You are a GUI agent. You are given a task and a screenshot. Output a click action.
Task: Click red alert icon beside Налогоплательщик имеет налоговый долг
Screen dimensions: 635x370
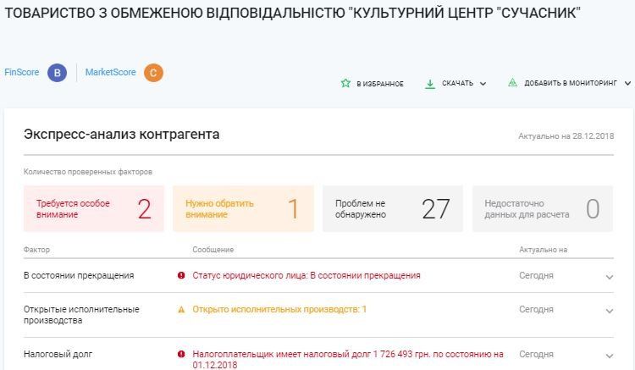coord(181,354)
